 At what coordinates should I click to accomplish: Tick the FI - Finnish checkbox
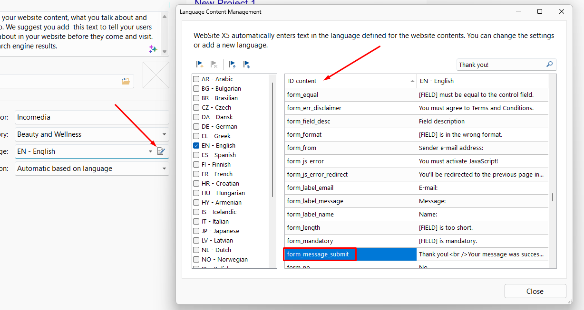pos(196,165)
